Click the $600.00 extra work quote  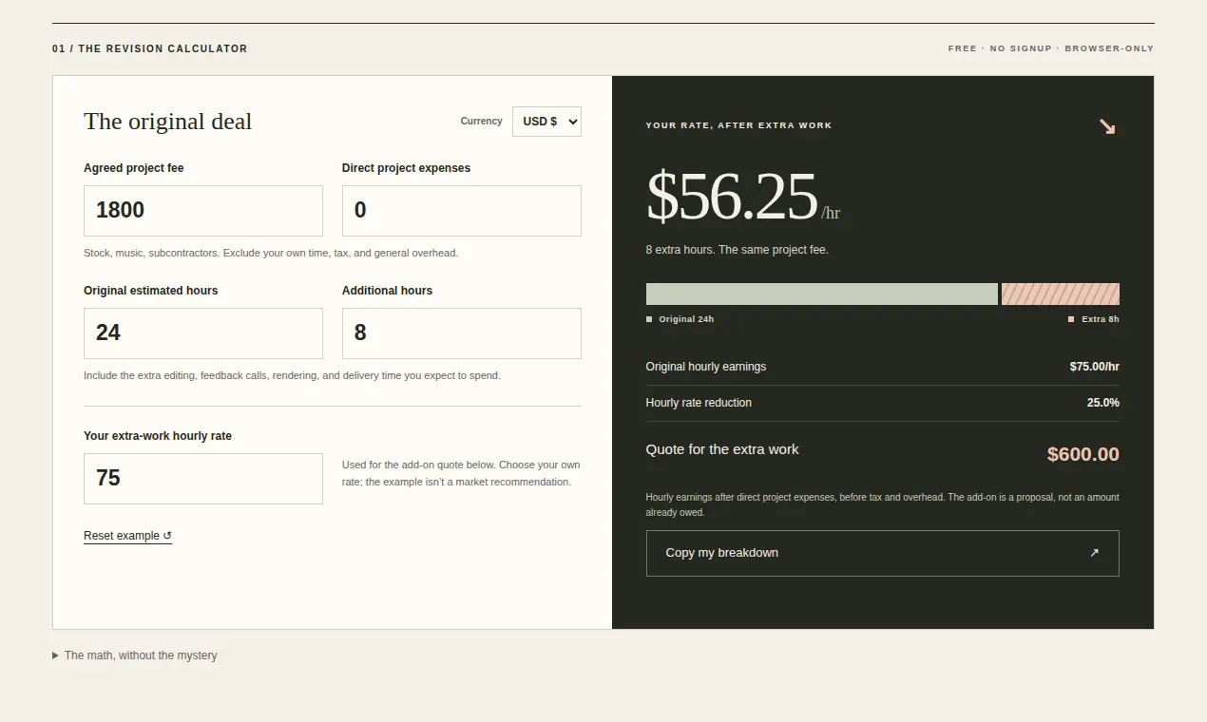1083,454
